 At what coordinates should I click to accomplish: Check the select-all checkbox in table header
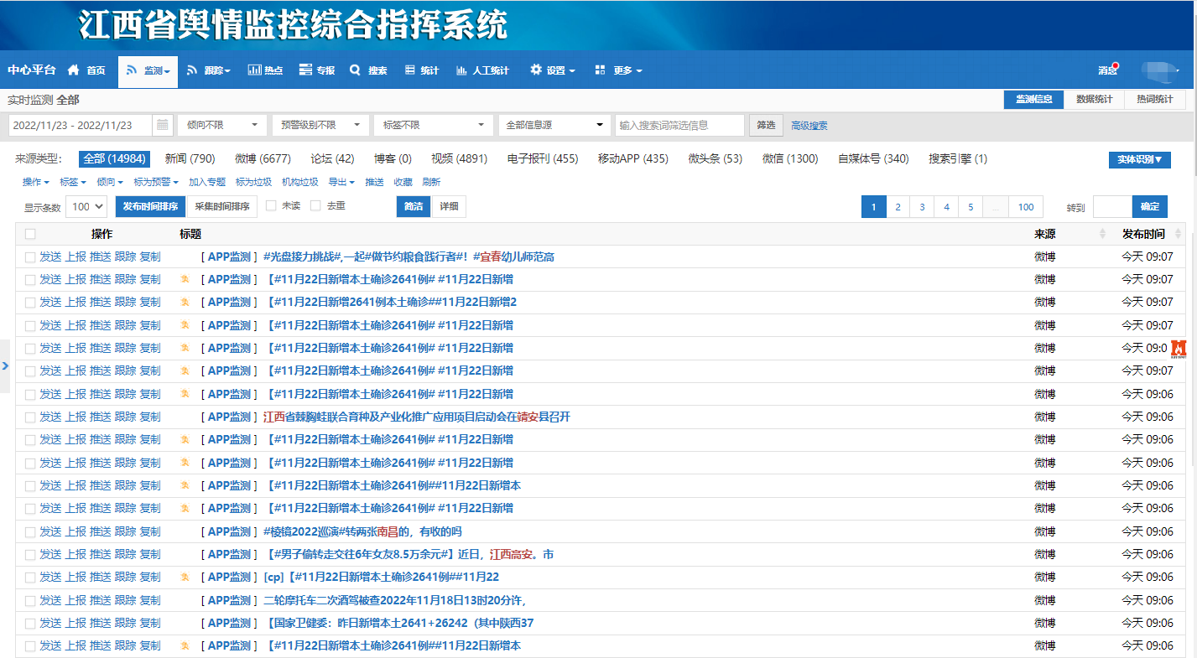(30, 234)
